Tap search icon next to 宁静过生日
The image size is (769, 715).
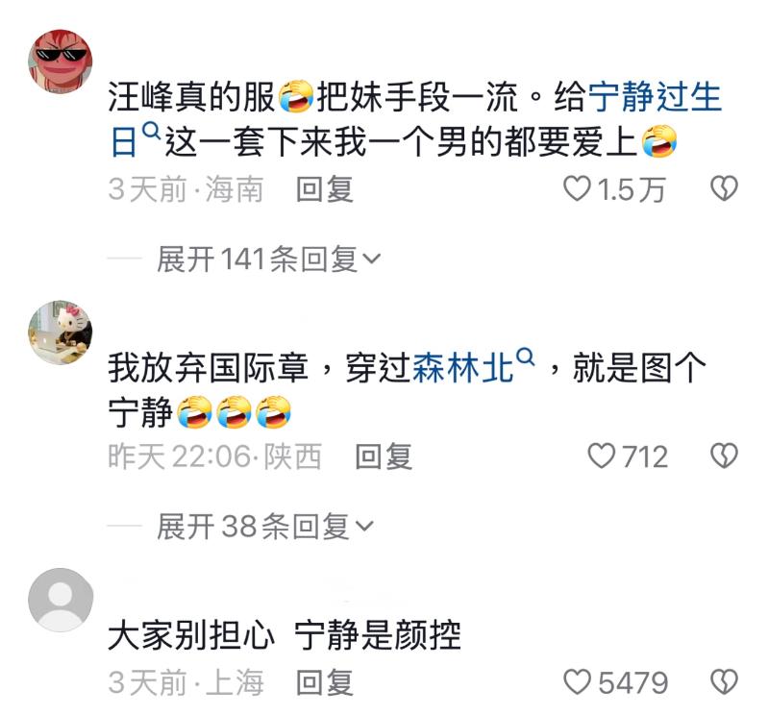(x=151, y=131)
